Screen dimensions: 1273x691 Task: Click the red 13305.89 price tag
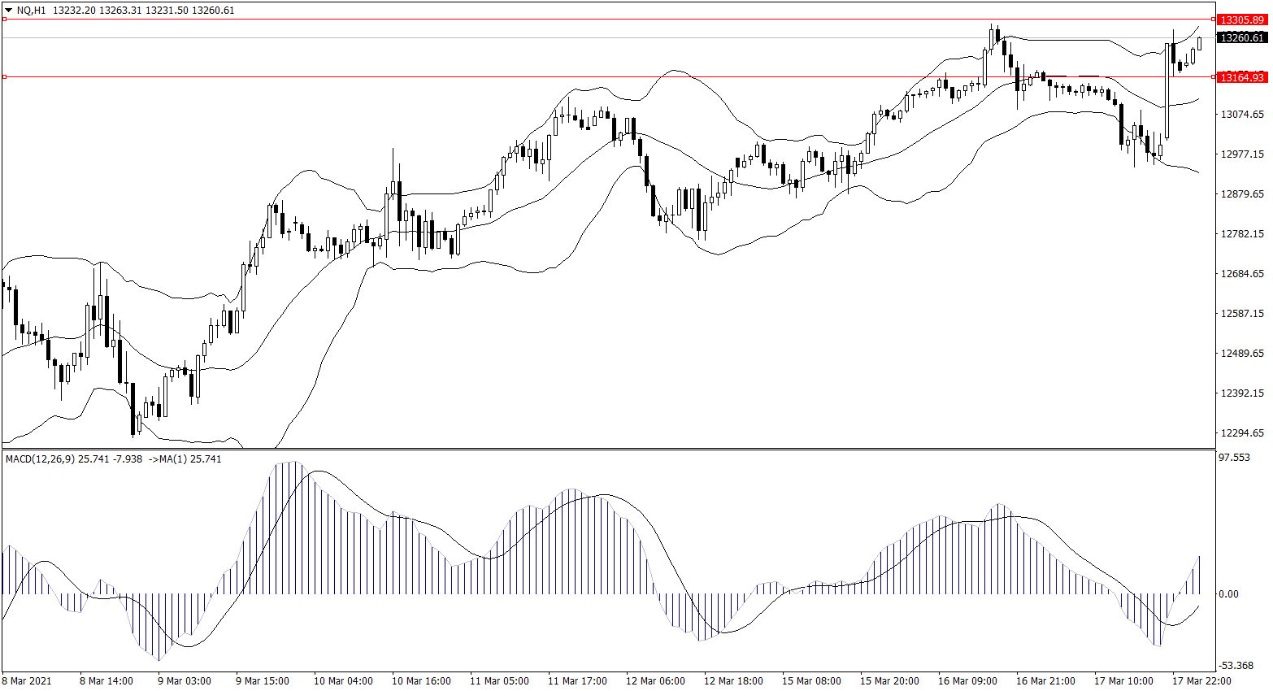(1242, 20)
